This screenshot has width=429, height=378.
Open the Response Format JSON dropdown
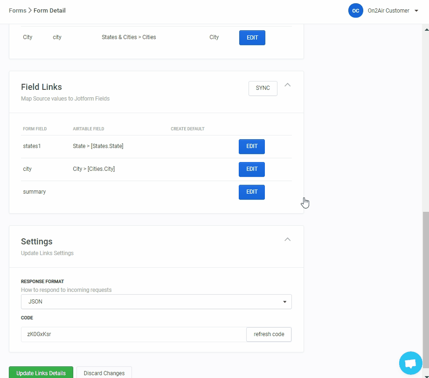click(156, 302)
